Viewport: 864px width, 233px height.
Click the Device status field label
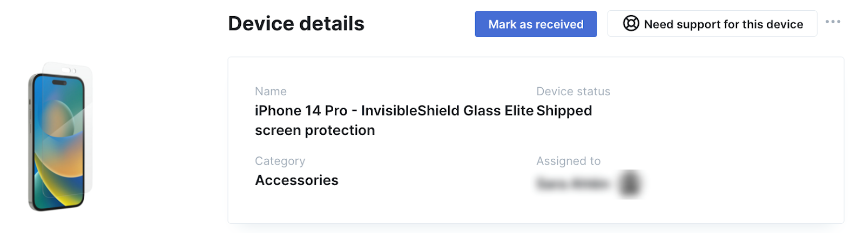click(x=573, y=91)
